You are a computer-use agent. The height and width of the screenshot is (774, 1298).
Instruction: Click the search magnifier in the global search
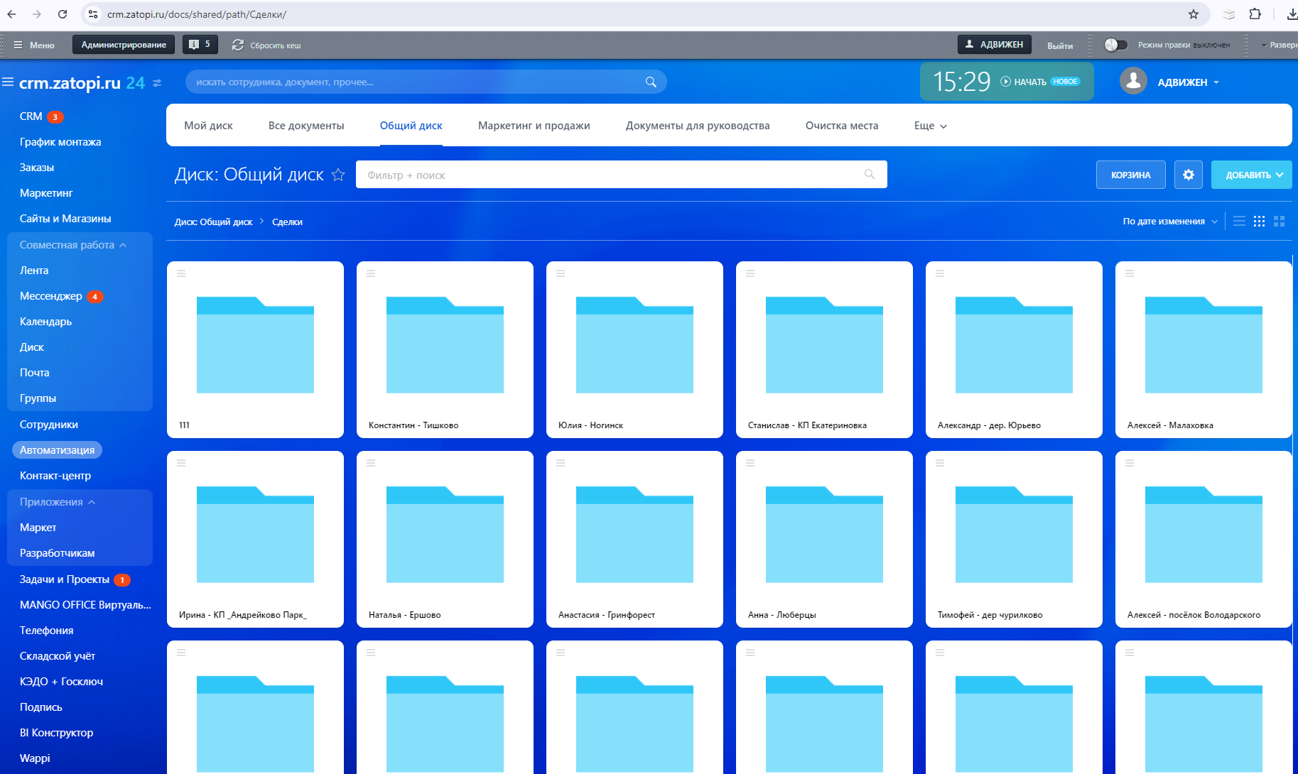(x=651, y=82)
